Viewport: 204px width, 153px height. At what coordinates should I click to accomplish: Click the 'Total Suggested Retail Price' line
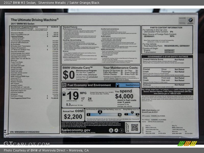(x=34, y=98)
